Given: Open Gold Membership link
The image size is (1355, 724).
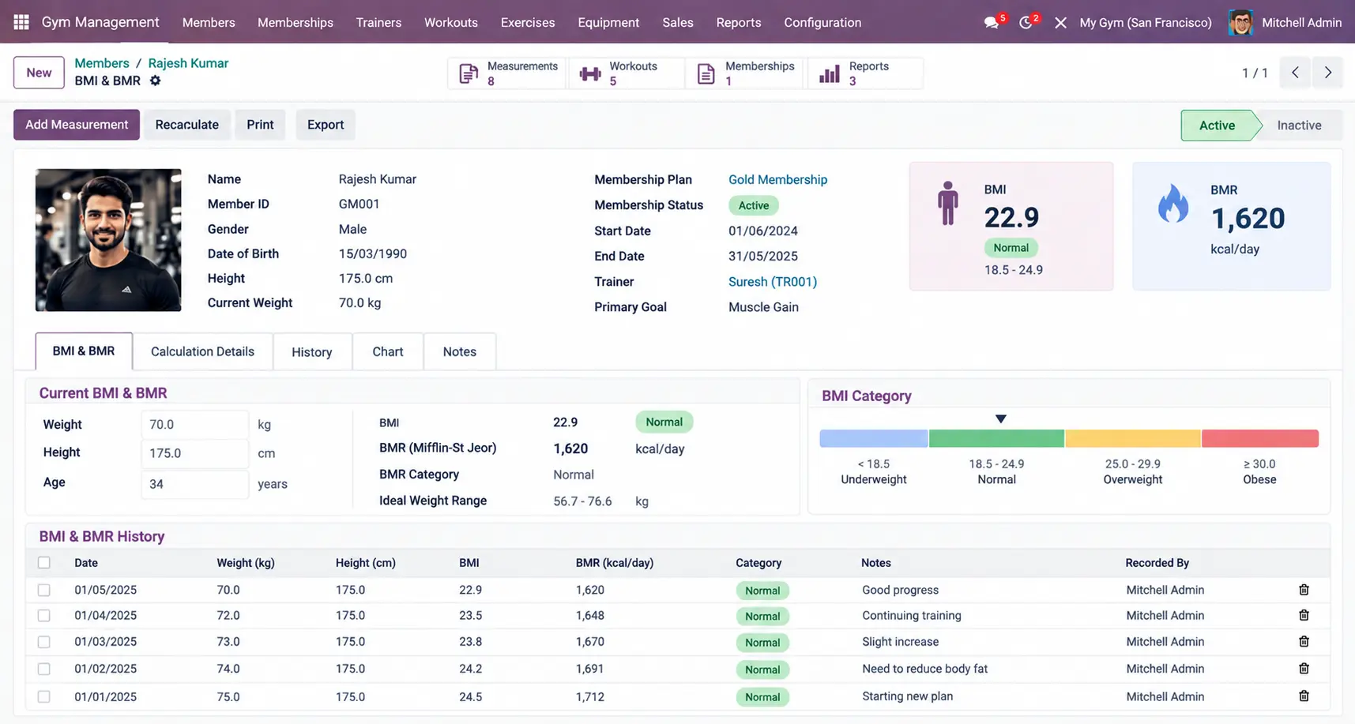Looking at the screenshot, I should click(x=777, y=179).
